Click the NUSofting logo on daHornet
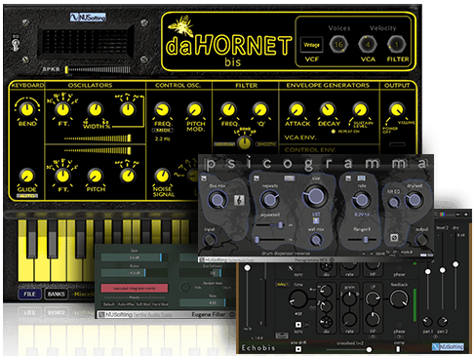475x356 pixels. pyautogui.click(x=88, y=17)
